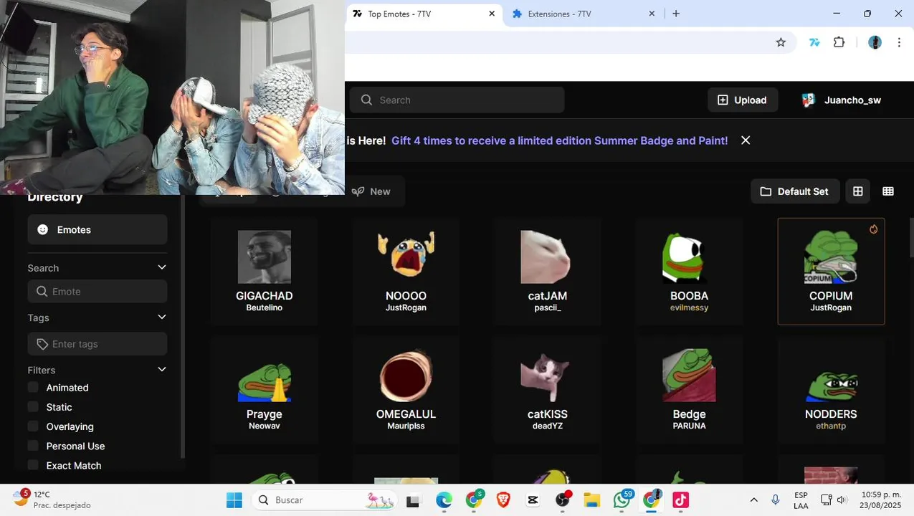
Task: Open the Gift 4 times promotion link
Action: (x=559, y=140)
